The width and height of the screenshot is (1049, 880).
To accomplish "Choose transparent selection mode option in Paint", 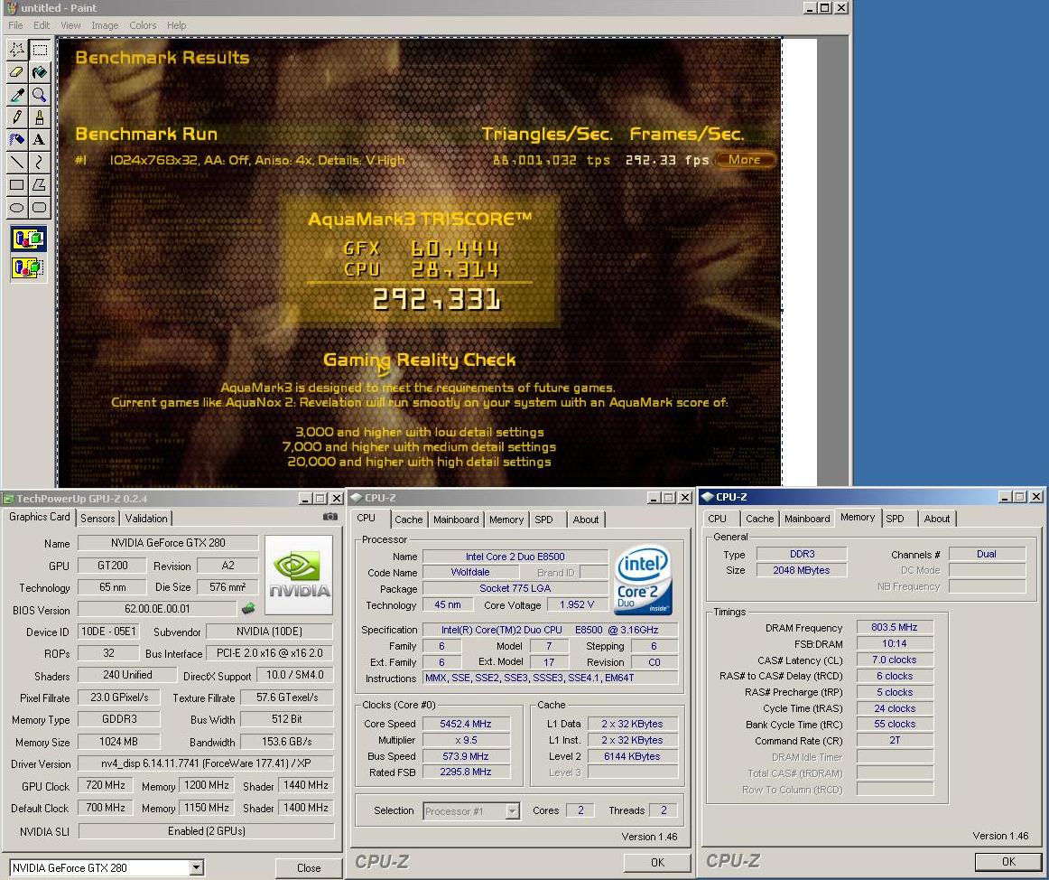I will click(28, 267).
